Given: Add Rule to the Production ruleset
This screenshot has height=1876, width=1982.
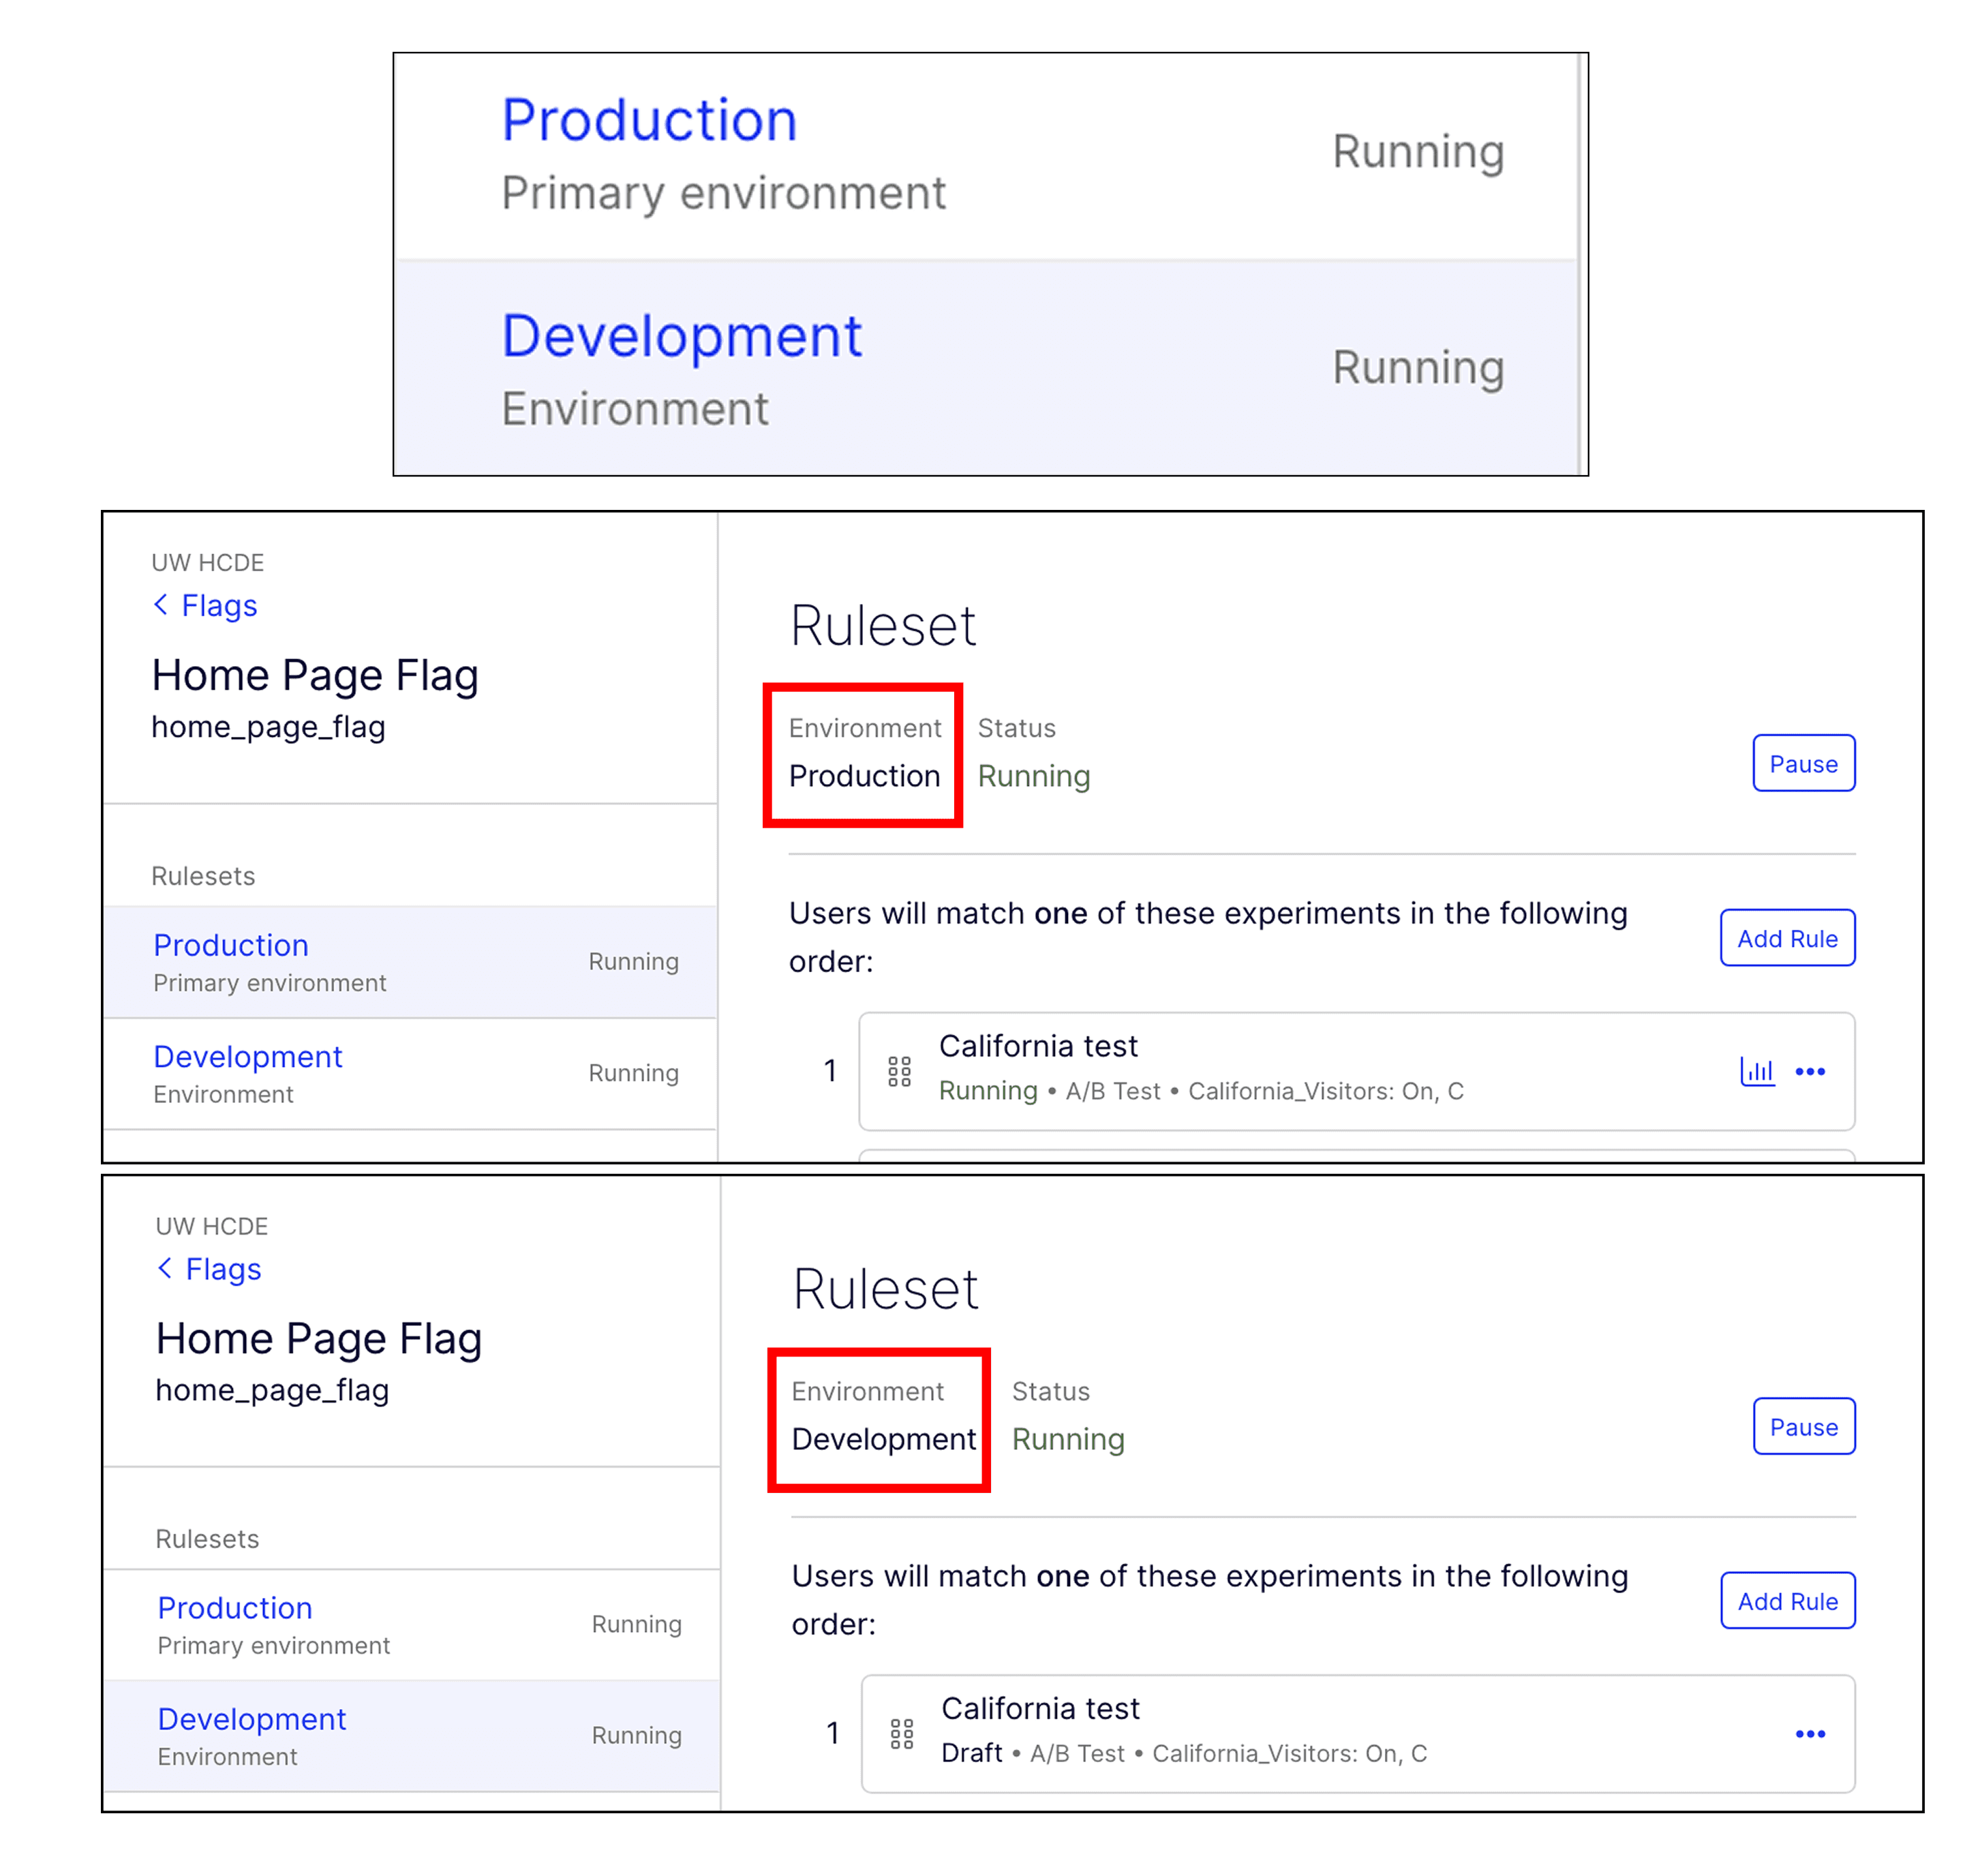Looking at the screenshot, I should tap(1787, 938).
